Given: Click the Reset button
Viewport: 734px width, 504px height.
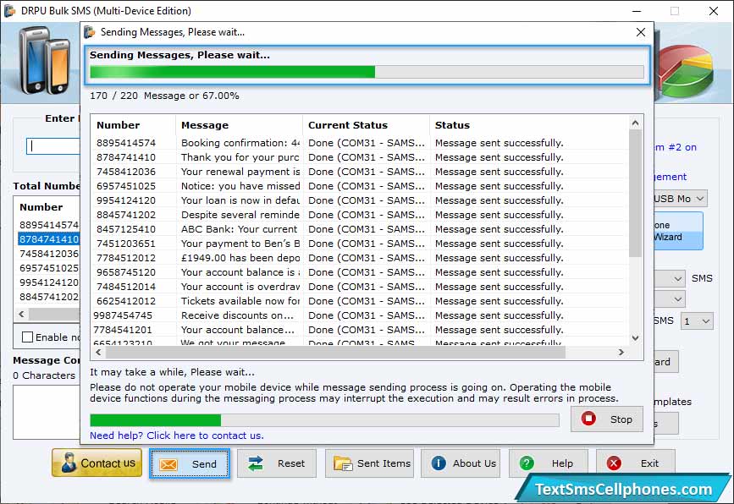Looking at the screenshot, I should [x=277, y=463].
